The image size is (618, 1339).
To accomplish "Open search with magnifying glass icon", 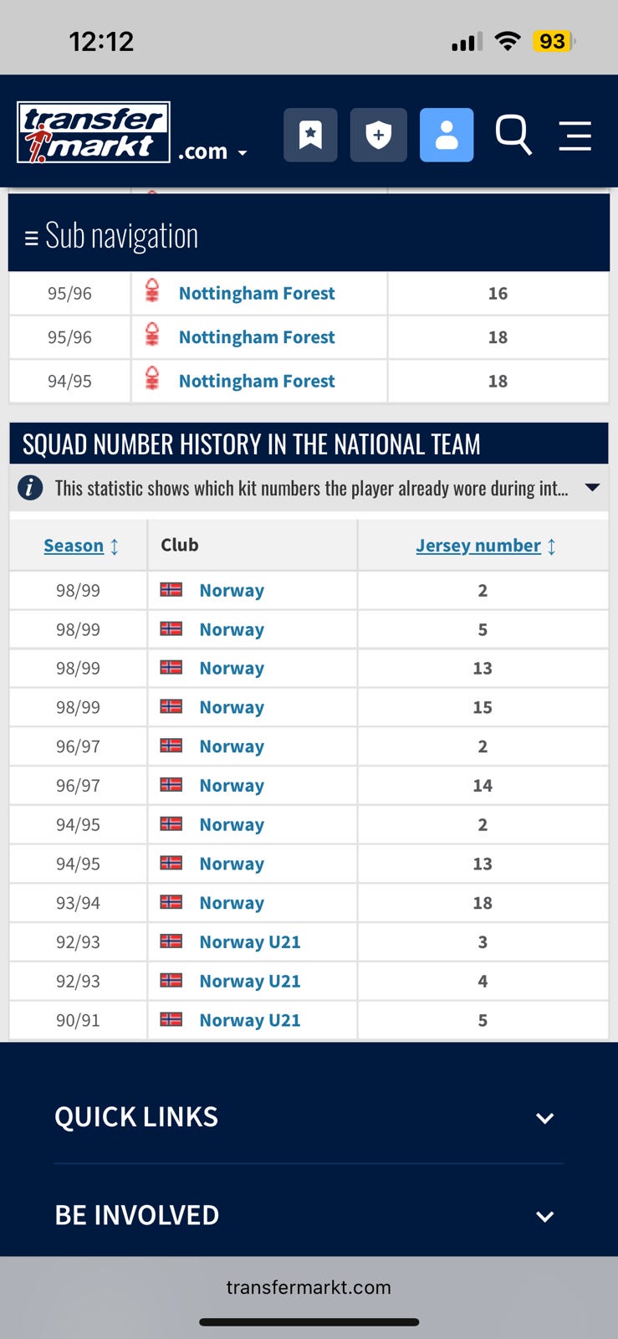I will (x=513, y=135).
